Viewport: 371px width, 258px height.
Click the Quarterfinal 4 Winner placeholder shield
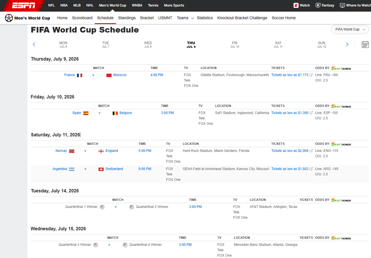click(125, 245)
